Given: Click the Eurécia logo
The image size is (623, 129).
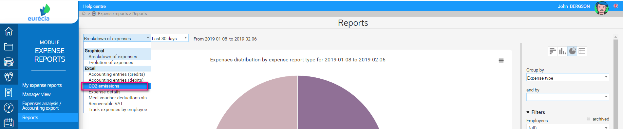Looking at the screenshot, I should [x=39, y=13].
